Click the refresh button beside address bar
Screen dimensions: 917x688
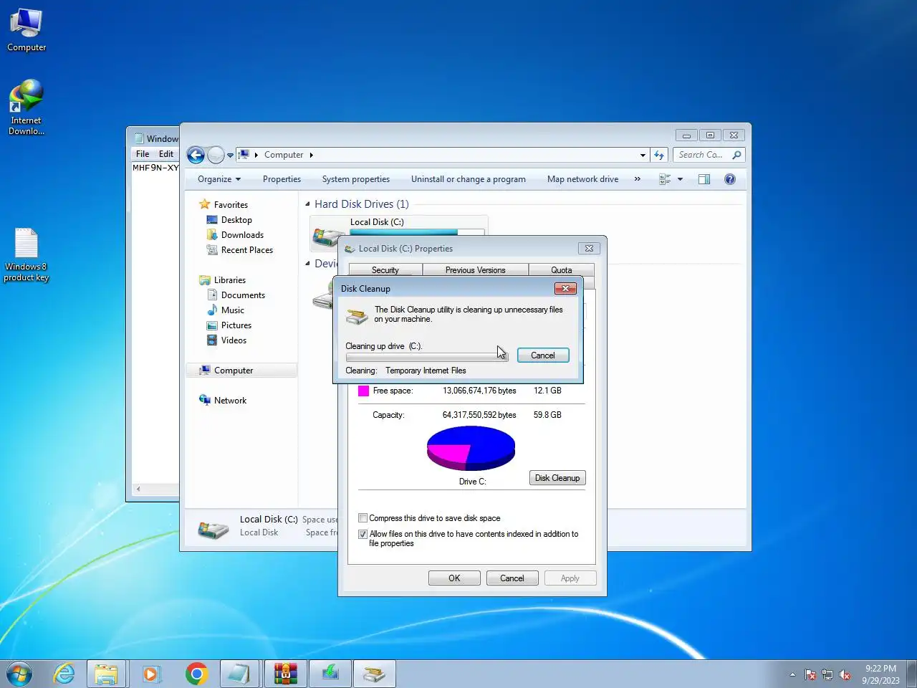(659, 155)
